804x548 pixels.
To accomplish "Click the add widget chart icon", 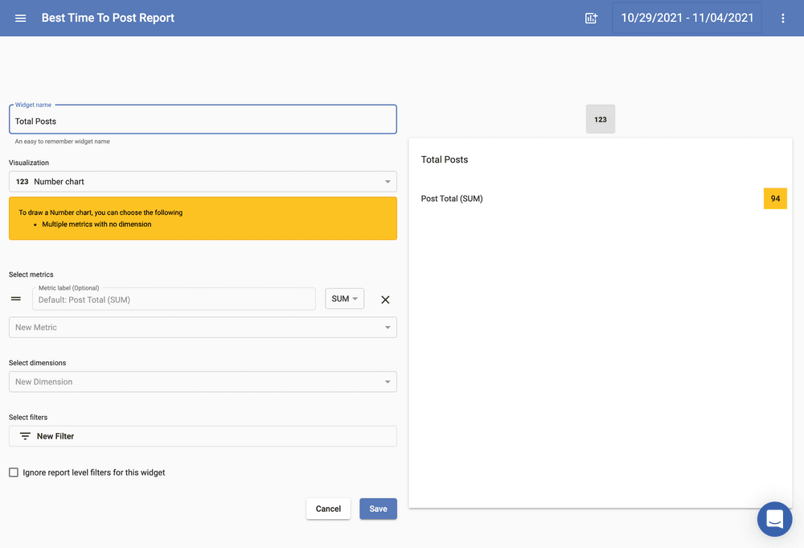I will point(591,18).
